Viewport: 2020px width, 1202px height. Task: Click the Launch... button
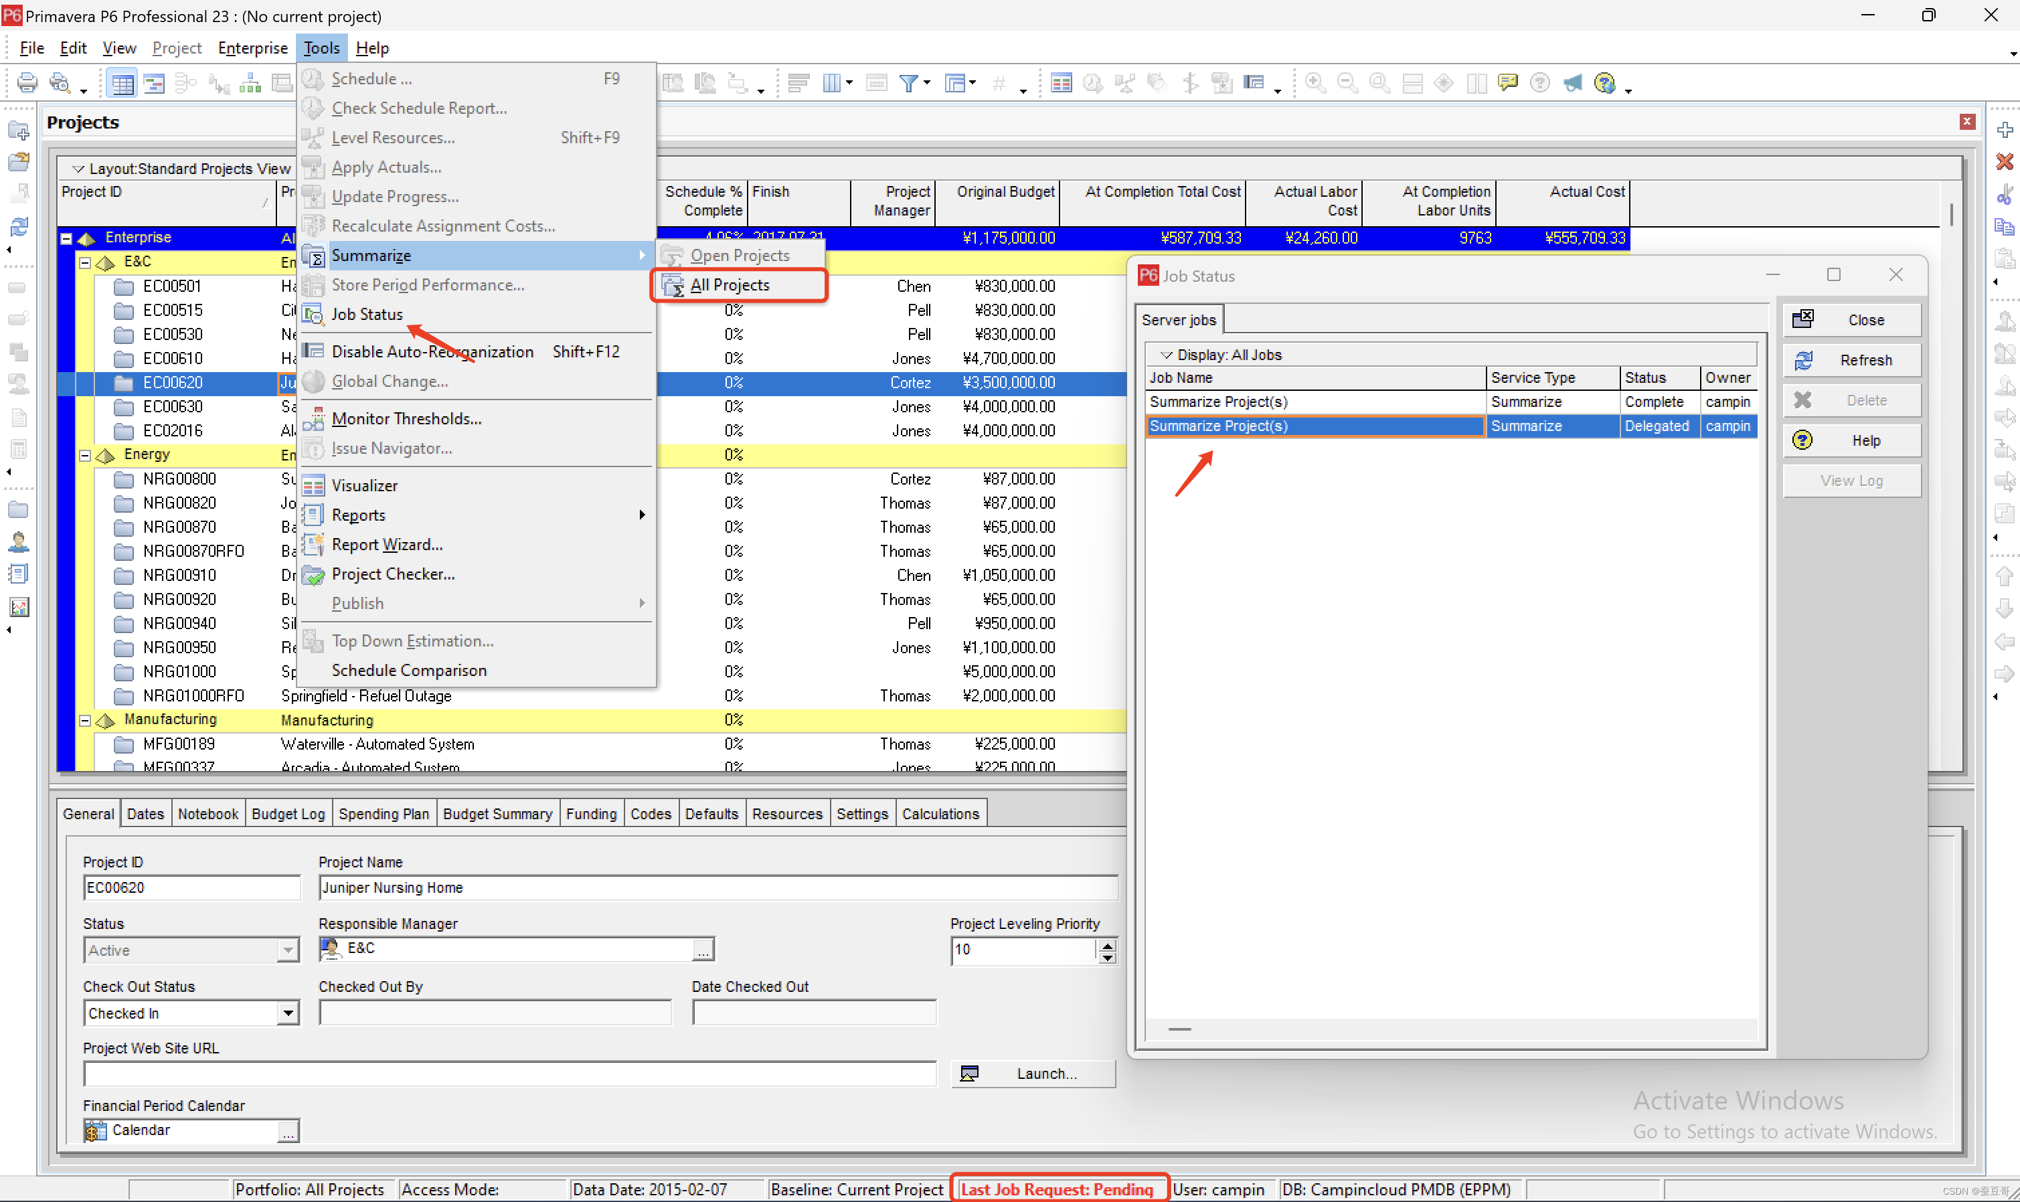pos(1033,1074)
